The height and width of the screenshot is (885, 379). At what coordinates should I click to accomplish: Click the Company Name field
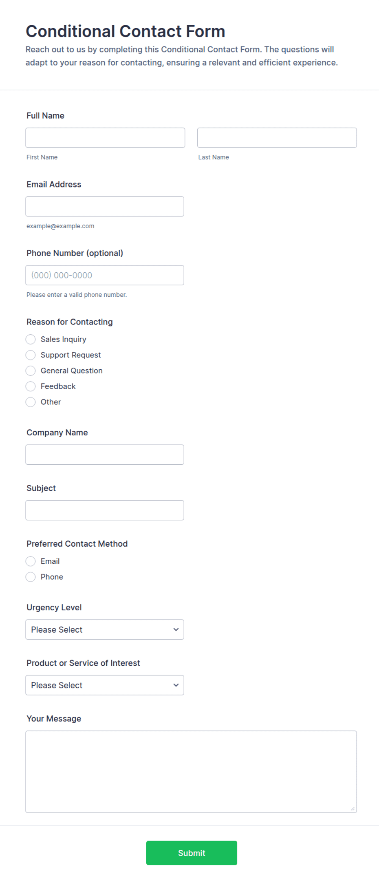[x=105, y=455]
